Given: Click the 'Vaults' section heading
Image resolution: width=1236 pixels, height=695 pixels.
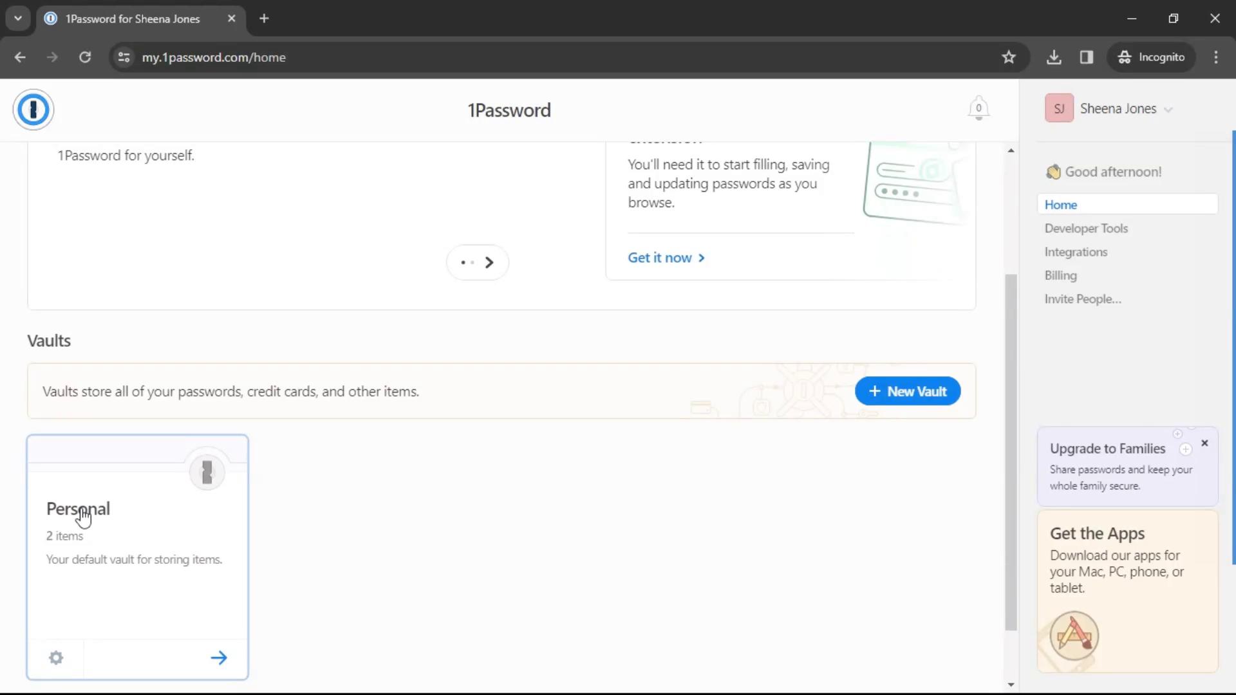Looking at the screenshot, I should [x=49, y=341].
